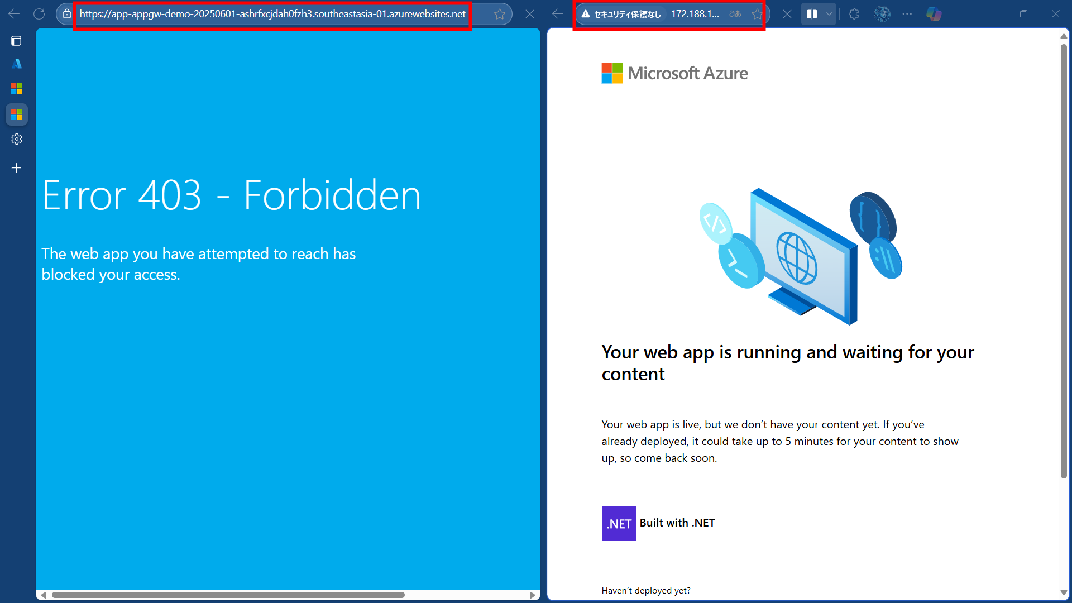Image resolution: width=1072 pixels, height=603 pixels.
Task: Open the browser profile avatar
Action: click(882, 14)
